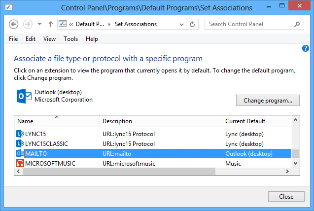
Task: Click the large Outlook application icon
Action: (x=24, y=96)
